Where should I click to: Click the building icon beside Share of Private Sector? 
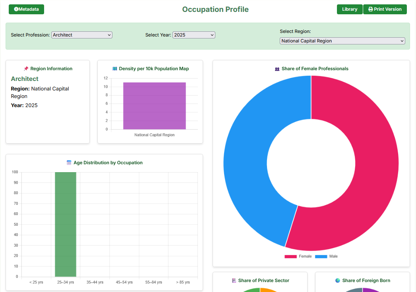pyautogui.click(x=234, y=280)
